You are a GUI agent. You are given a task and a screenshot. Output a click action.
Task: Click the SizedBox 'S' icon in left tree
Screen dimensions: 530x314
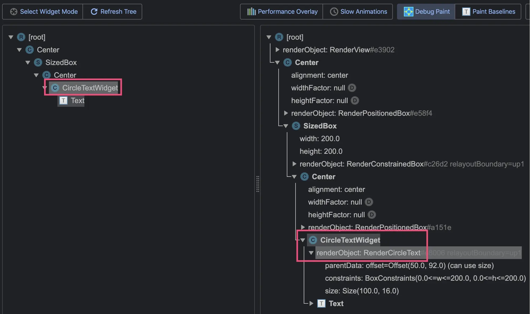[x=38, y=62]
